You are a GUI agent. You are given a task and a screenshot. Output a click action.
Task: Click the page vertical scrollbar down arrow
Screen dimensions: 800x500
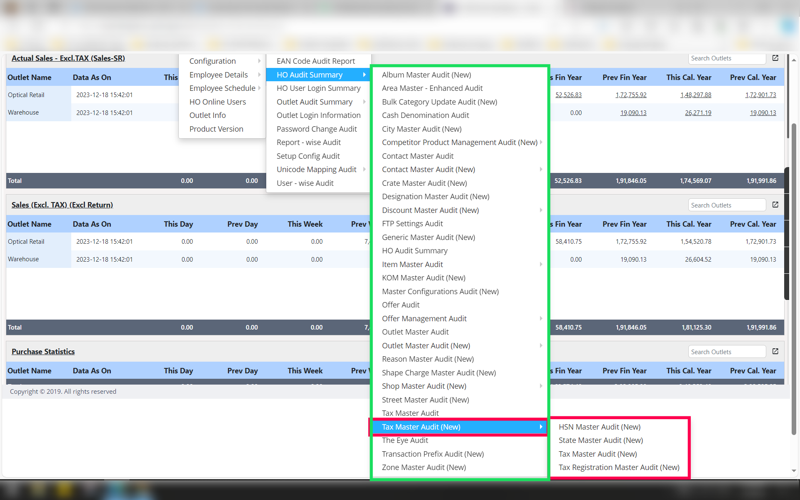(794, 470)
